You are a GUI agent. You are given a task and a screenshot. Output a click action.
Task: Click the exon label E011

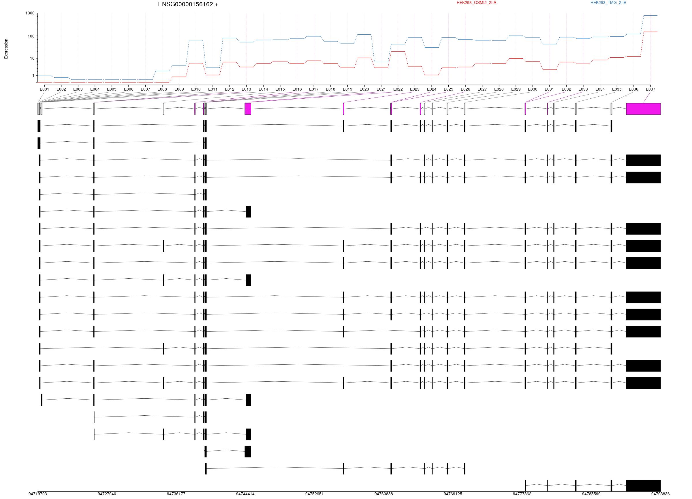point(213,89)
